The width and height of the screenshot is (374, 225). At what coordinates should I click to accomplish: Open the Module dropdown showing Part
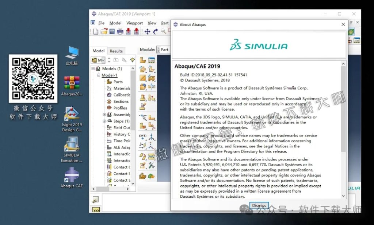[164, 49]
